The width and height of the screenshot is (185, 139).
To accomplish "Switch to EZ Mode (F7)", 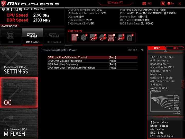I will click(115, 3).
